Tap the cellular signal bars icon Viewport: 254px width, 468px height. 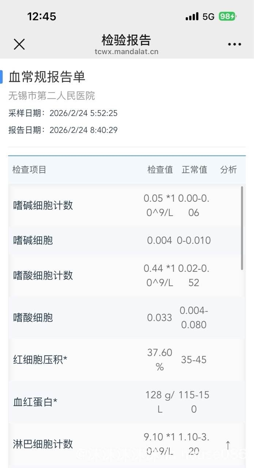coord(192,16)
